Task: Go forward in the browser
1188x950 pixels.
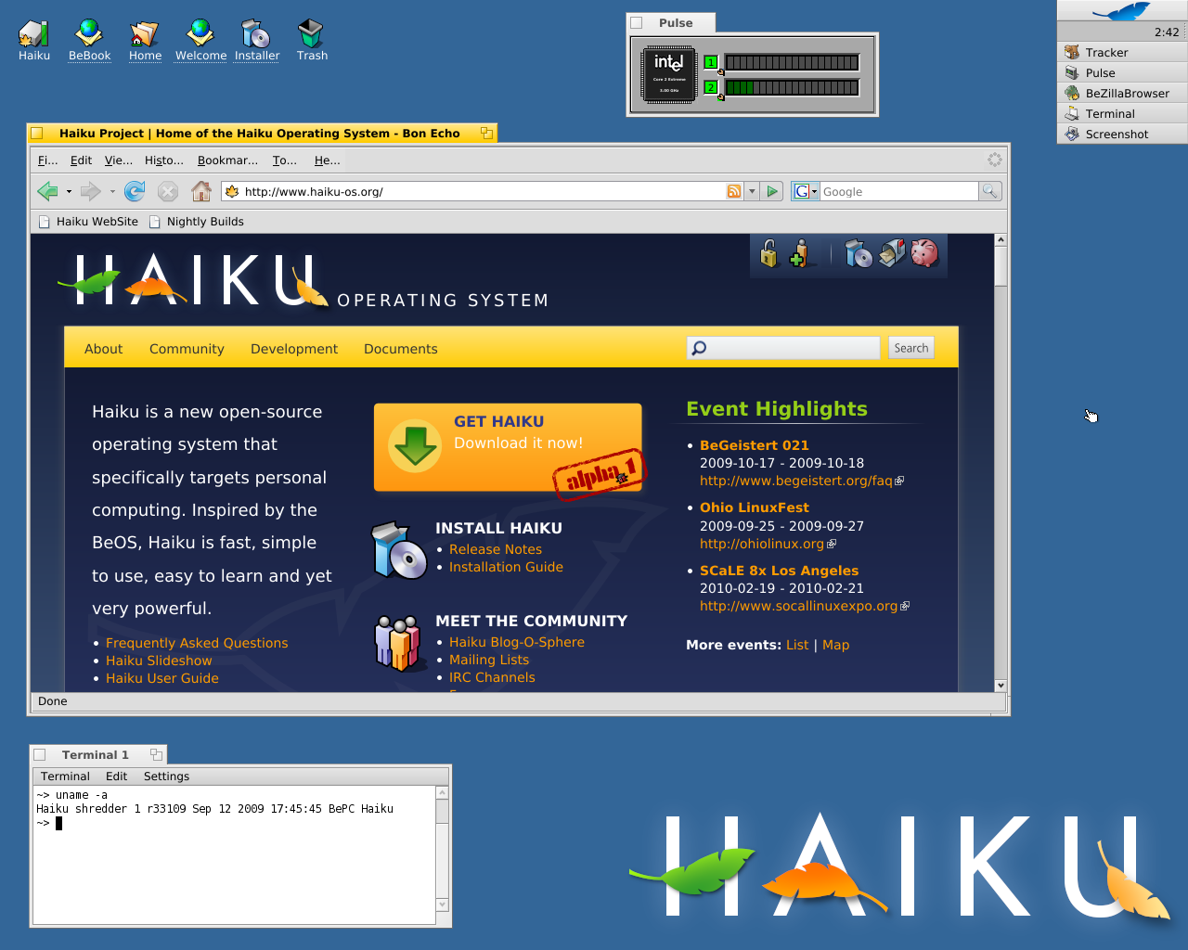Action: 90,191
